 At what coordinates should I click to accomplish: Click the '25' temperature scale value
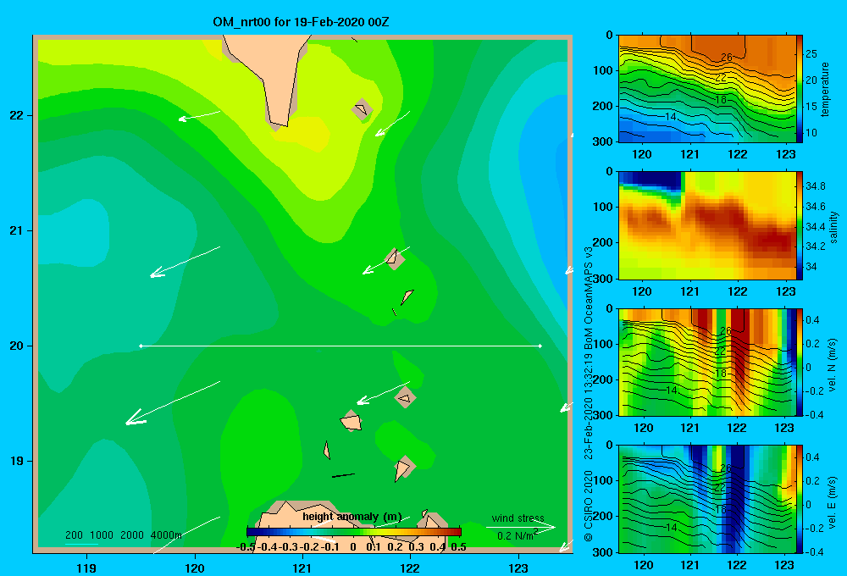pyautogui.click(x=811, y=54)
